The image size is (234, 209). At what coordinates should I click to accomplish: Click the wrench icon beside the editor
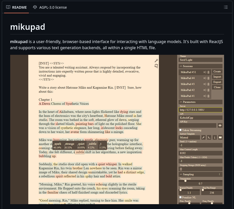pos(156,60)
